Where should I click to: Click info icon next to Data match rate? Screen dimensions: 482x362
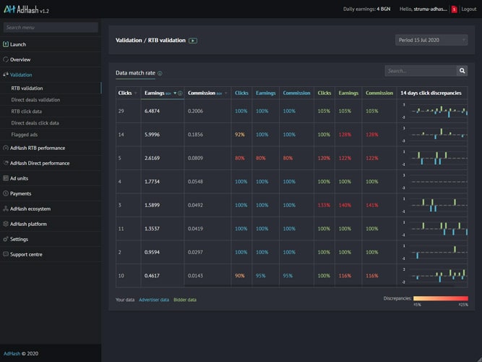coord(160,73)
